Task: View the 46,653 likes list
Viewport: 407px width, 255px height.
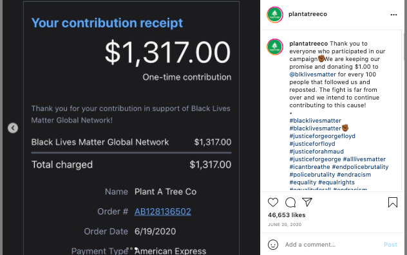Action: point(287,215)
